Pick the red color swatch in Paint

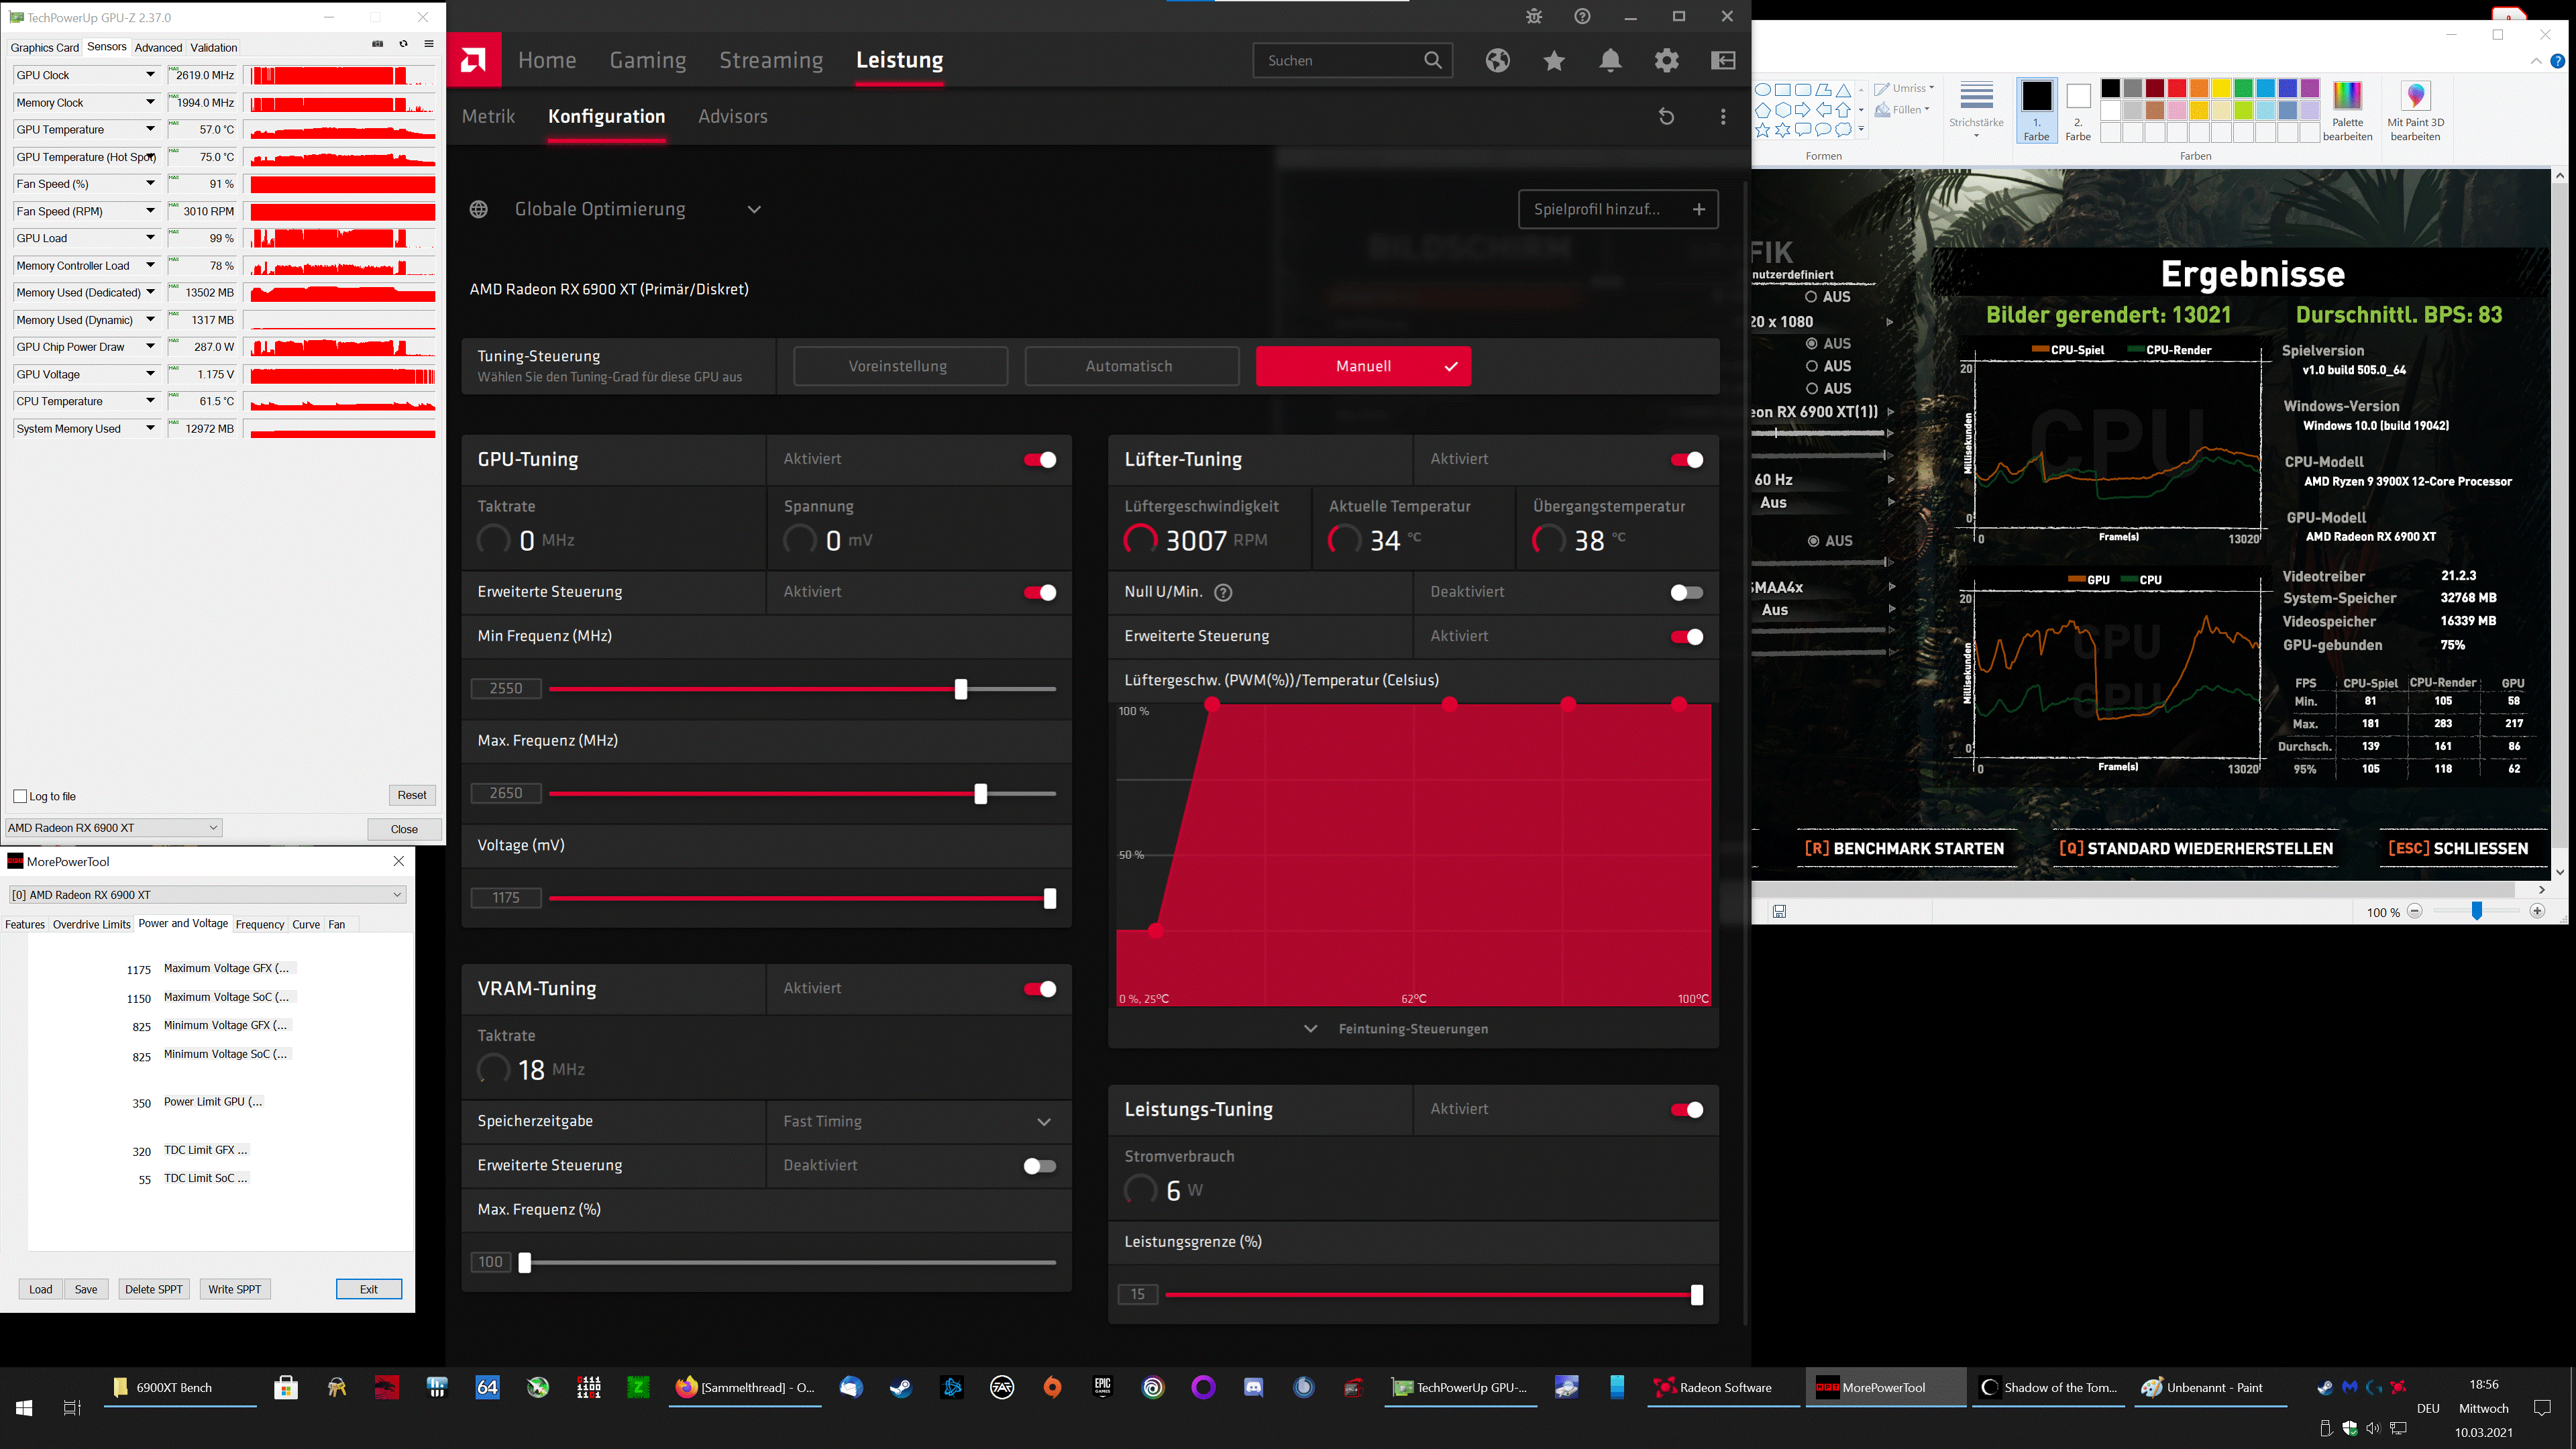point(2176,88)
